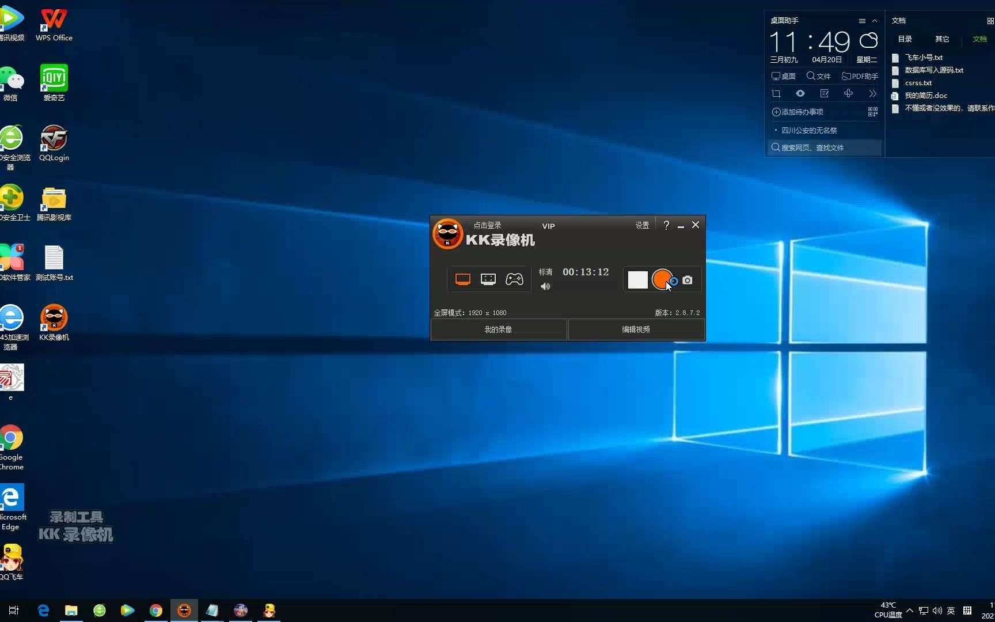Viewport: 995px width, 622px height.
Task: Show the QR code in 桌面助手 panel
Action: [872, 111]
